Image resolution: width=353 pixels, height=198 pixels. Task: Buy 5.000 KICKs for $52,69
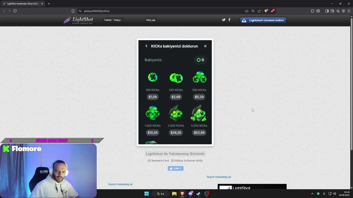tap(199, 133)
